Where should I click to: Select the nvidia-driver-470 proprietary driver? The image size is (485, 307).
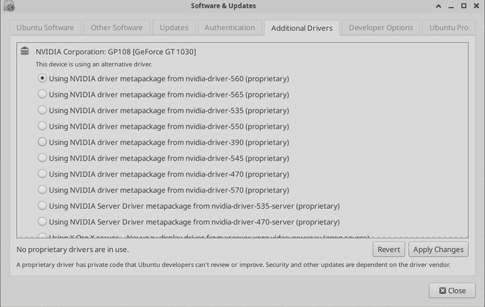[x=42, y=174]
